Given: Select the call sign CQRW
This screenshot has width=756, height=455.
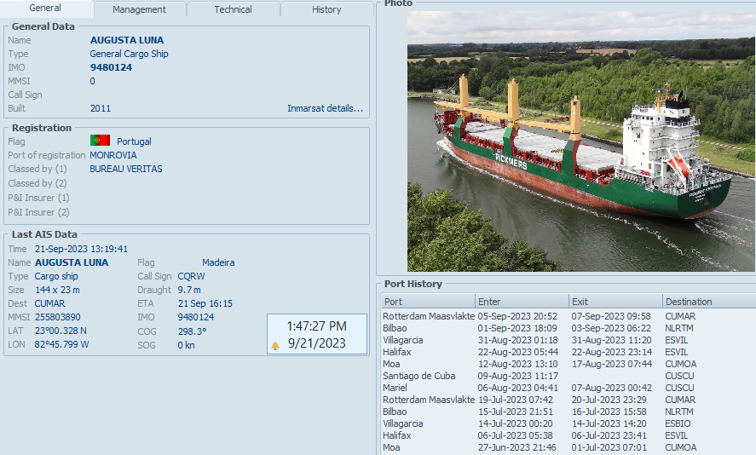Looking at the screenshot, I should [191, 276].
